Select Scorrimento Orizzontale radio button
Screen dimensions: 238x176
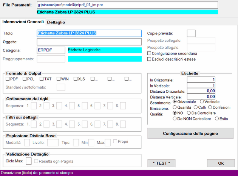tap(175, 101)
